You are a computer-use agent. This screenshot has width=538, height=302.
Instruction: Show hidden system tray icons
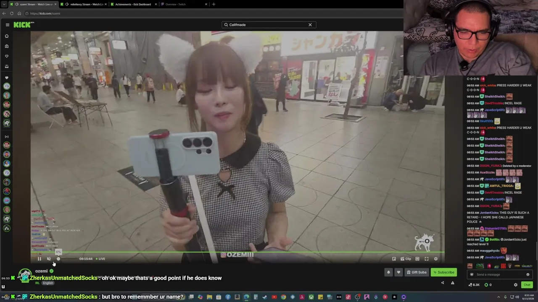point(498,297)
